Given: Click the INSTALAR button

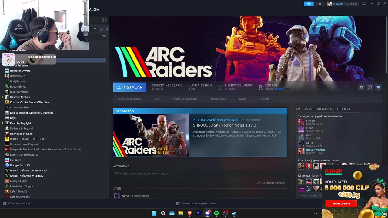Looking at the screenshot, I should [x=130, y=87].
